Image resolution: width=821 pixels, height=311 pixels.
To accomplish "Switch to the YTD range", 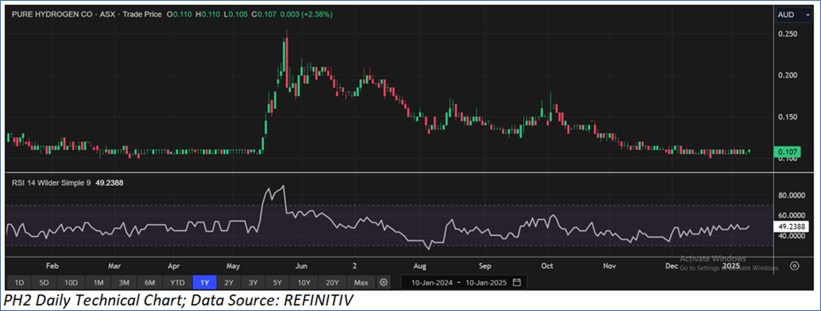I will point(178,283).
